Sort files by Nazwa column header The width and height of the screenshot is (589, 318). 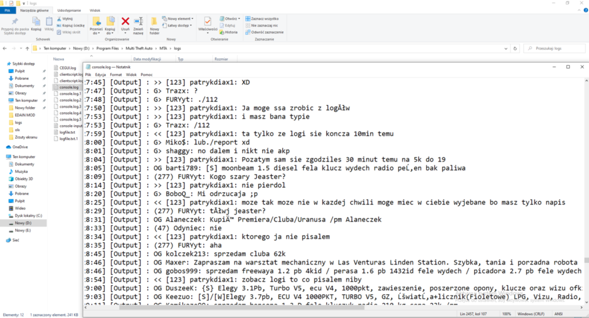point(58,59)
